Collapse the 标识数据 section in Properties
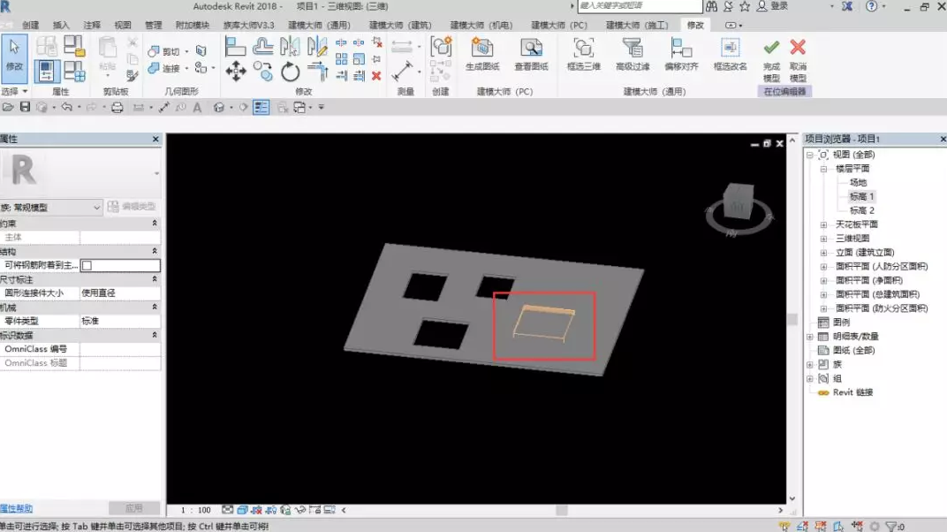The width and height of the screenshot is (947, 532). tap(154, 335)
